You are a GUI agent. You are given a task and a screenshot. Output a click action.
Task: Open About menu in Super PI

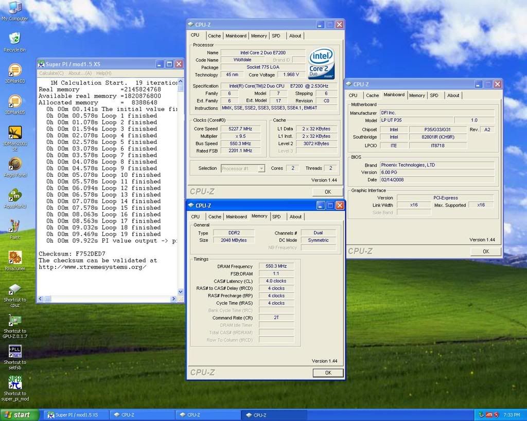80,73
